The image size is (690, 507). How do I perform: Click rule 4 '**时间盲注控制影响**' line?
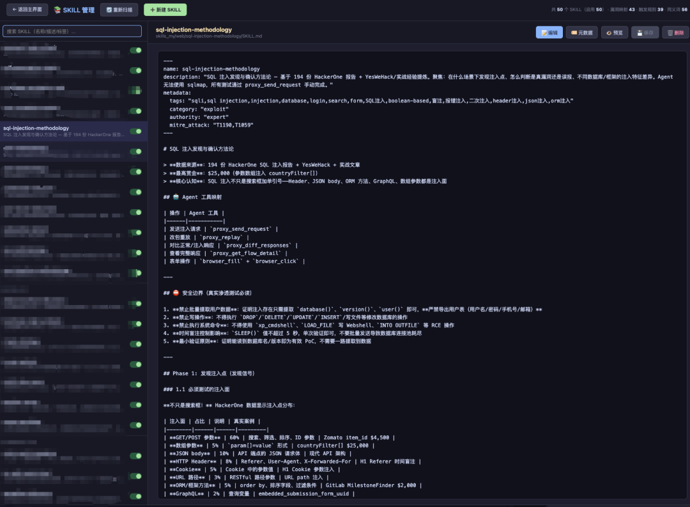tap(292, 333)
